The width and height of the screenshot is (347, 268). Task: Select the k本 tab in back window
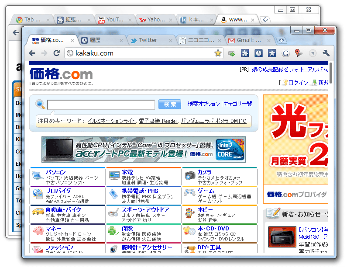[196, 20]
